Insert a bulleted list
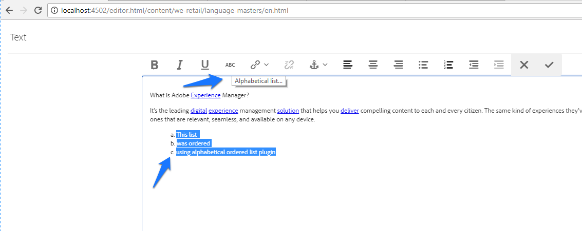This screenshot has width=582, height=231. [x=423, y=65]
